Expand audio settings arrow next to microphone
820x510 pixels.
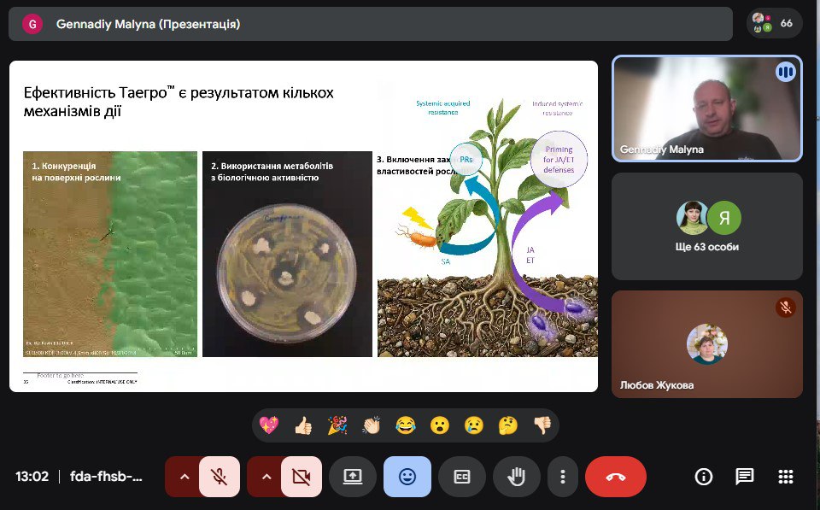pos(182,477)
